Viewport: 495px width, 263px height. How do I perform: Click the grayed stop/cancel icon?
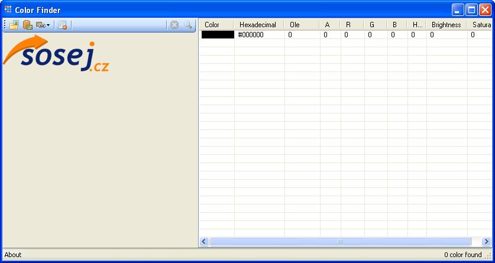coord(174,25)
